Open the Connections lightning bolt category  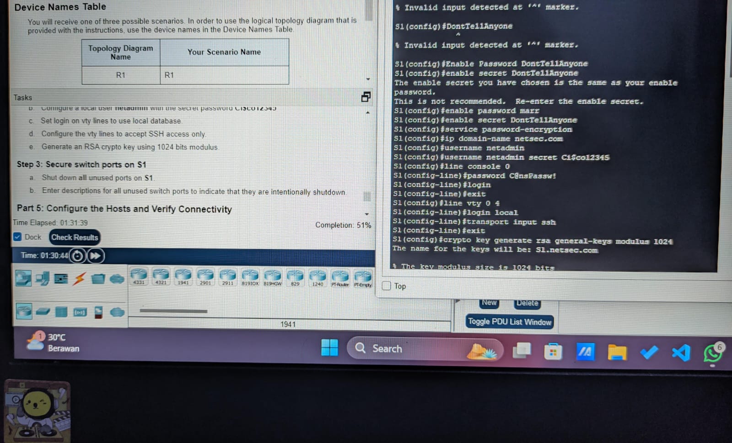[x=79, y=278]
